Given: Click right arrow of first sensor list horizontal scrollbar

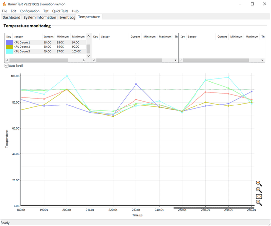Looking at the screenshot, I should point(84,60).
